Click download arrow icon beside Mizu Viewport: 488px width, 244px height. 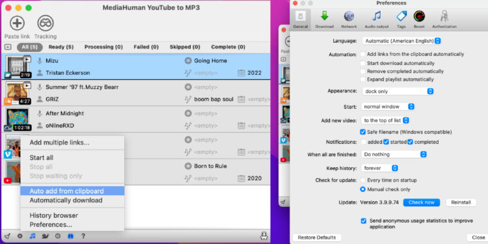click(40, 61)
